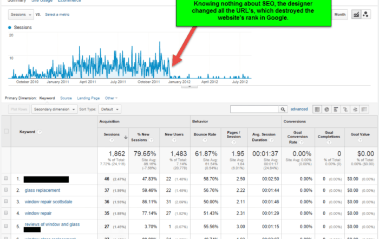The height and width of the screenshot is (239, 379).
Task: Switch primary dimension to Landing Page
Action: coord(88,98)
